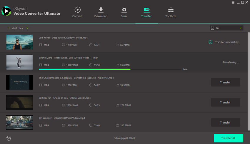Screen dimensions: 250x144
Task: Open the window menu dash icon
Action: 232,2
